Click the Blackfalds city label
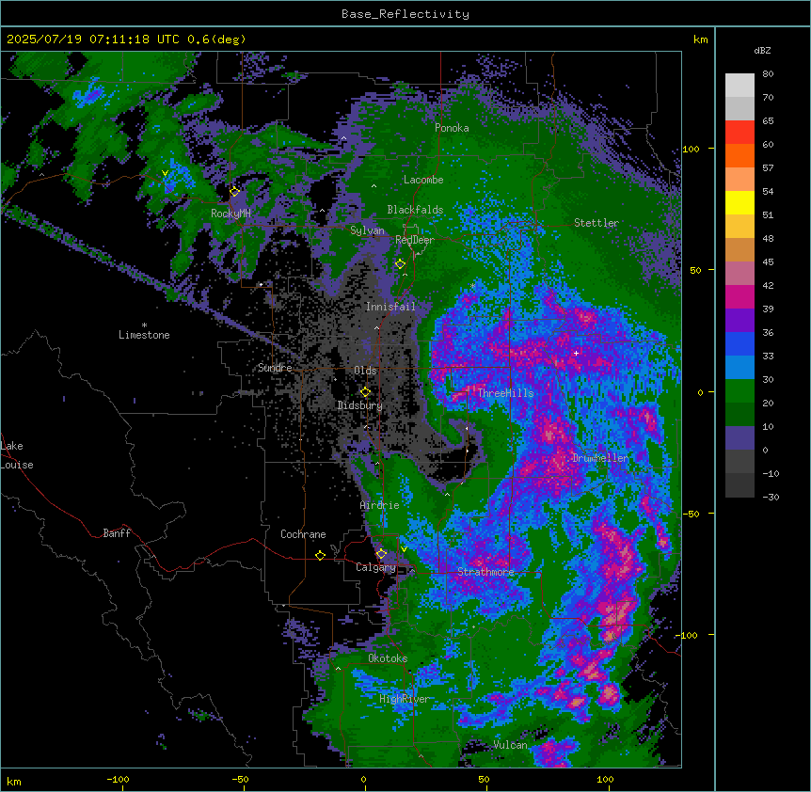The height and width of the screenshot is (792, 811). 415,210
